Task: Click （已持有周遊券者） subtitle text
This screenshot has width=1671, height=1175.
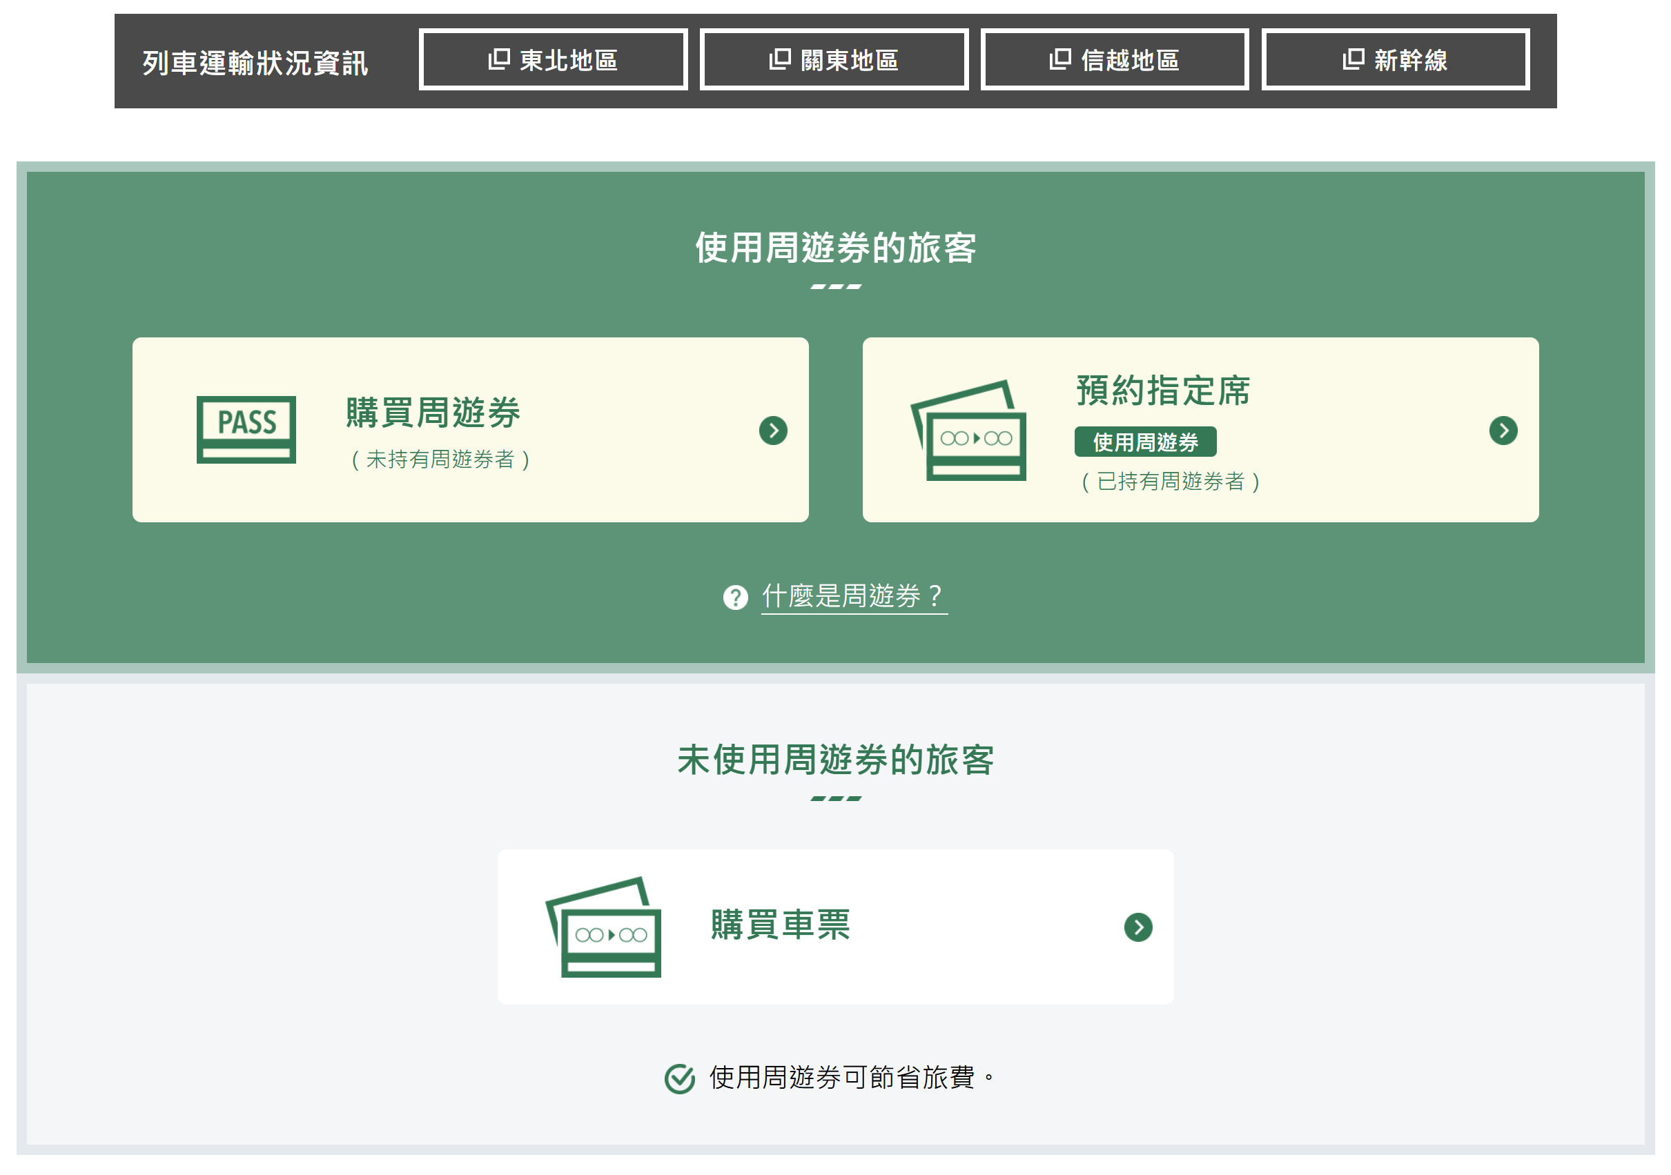Action: 1171,481
